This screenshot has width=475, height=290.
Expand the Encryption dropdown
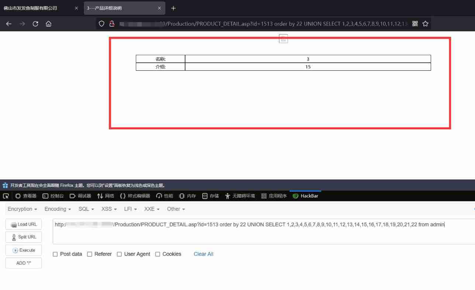(23, 209)
